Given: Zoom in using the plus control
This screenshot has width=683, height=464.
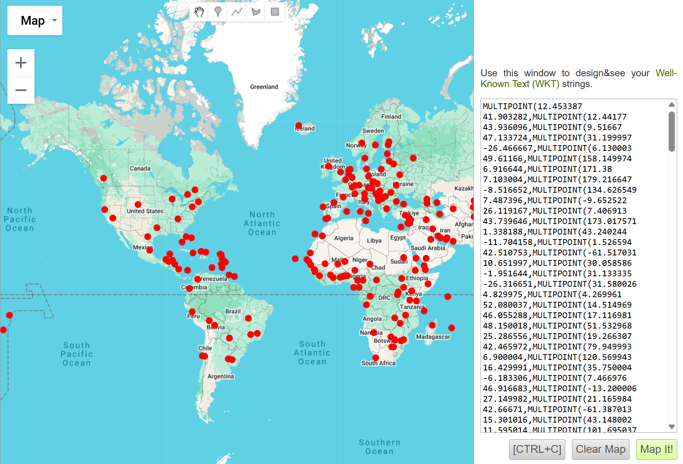Looking at the screenshot, I should [21, 62].
